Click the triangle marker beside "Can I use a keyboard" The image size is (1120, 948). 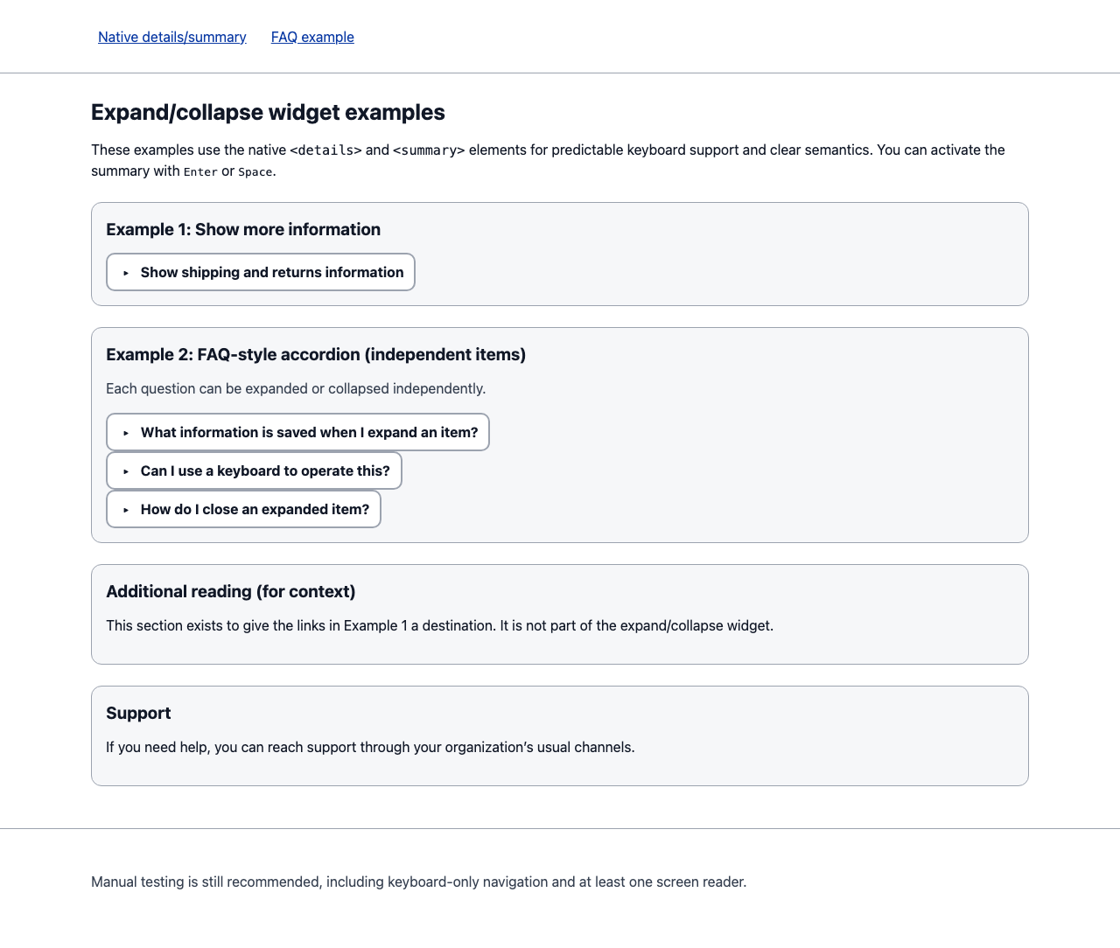[126, 471]
